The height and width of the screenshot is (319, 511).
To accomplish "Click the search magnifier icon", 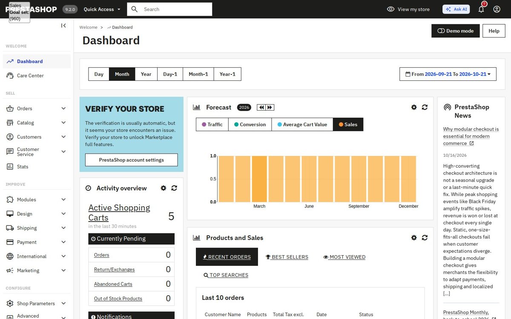I will (135, 9).
